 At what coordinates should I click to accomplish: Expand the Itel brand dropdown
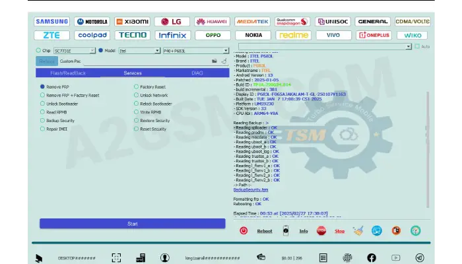(x=157, y=51)
